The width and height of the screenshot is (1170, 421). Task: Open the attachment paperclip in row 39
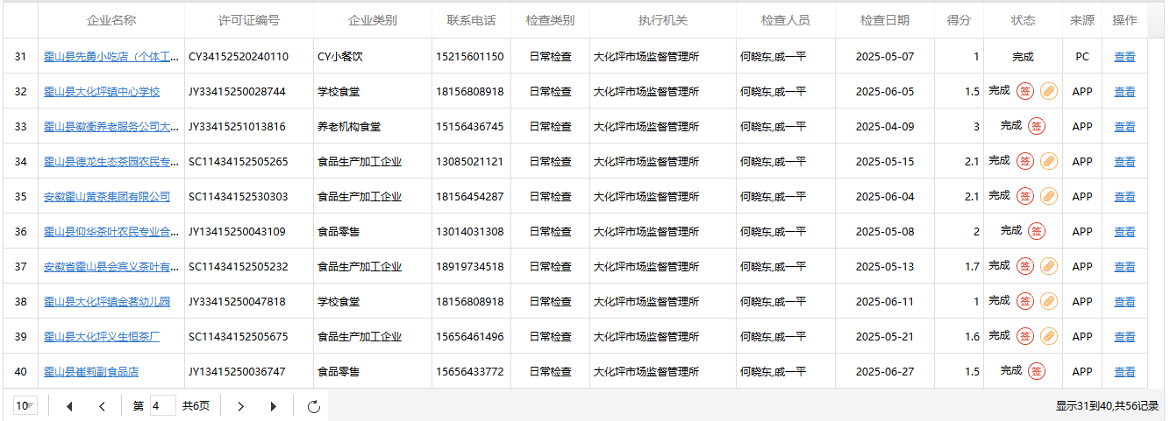coord(1049,336)
